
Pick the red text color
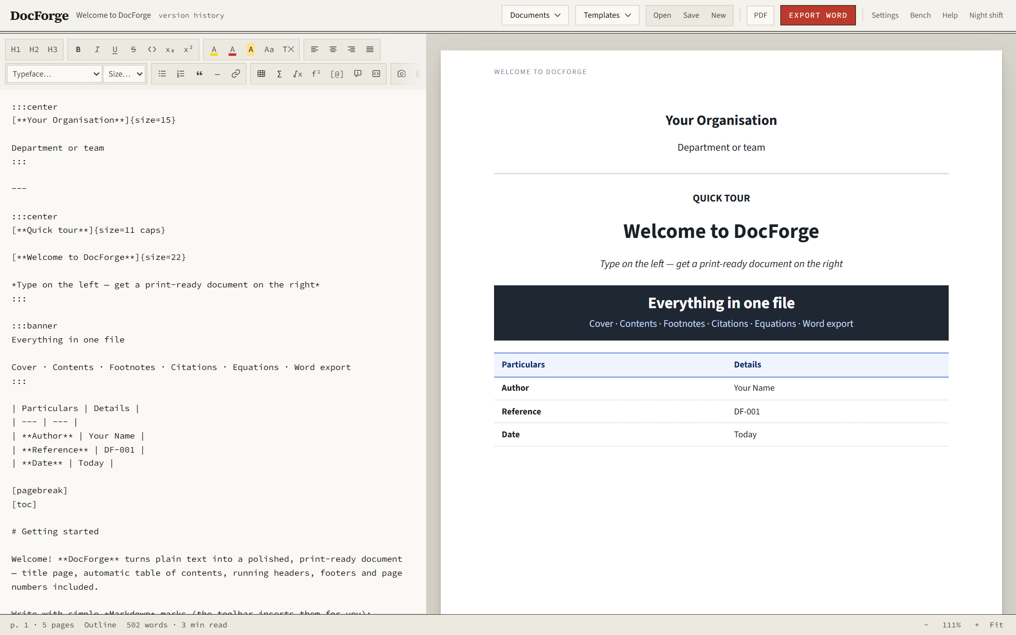click(x=232, y=50)
